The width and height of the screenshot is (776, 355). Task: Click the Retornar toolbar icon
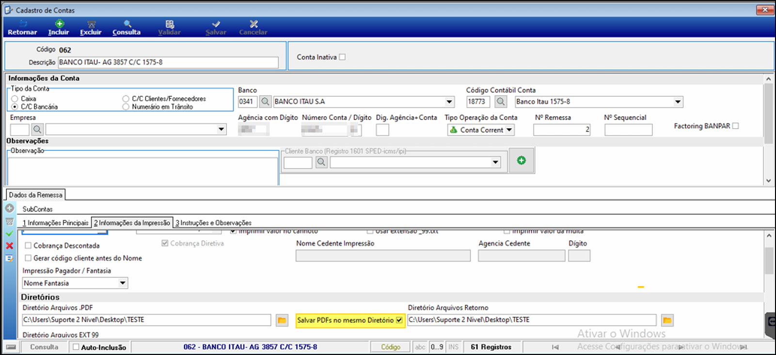(x=22, y=28)
